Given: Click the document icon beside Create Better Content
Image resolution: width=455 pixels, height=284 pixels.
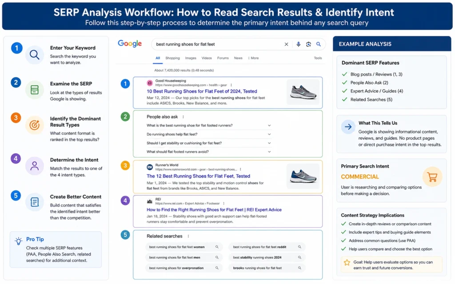Looking at the screenshot, I should tap(35, 202).
